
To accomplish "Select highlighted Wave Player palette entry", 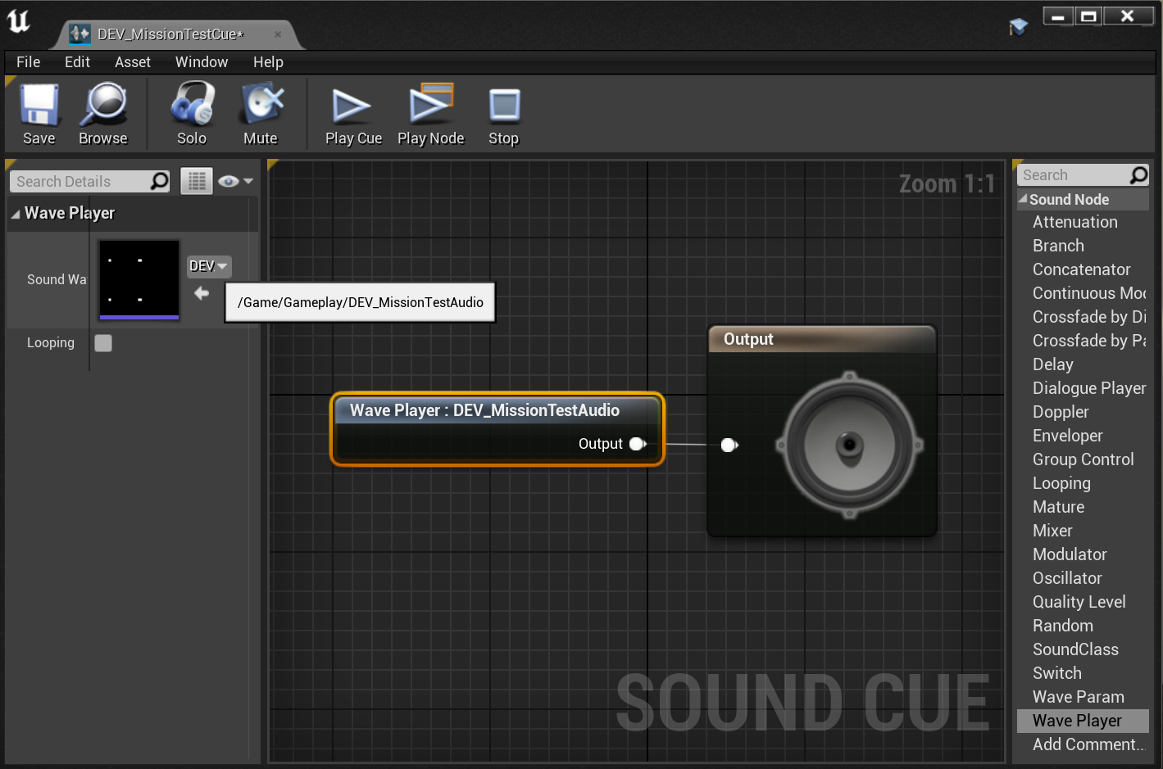I will (x=1083, y=721).
